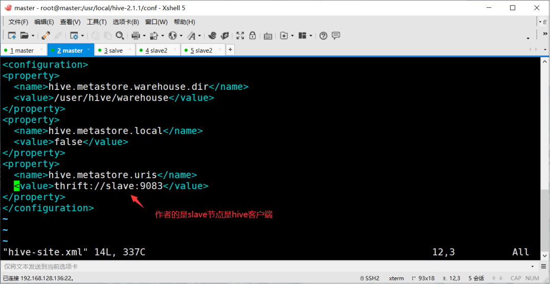The image size is (550, 284).
Task: Click the 5 会话 session count
Action: tap(476, 278)
